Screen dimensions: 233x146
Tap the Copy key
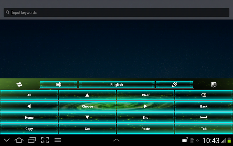[29, 129]
